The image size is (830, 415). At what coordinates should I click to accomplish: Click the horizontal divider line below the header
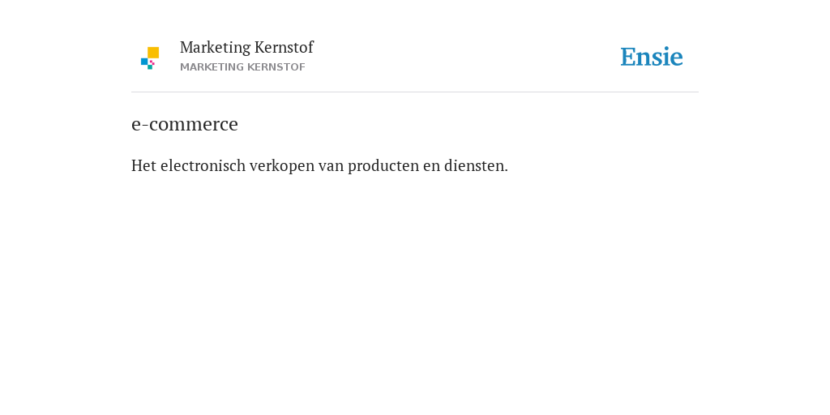click(415, 92)
